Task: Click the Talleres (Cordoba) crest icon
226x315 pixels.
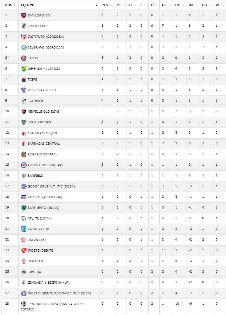Action: pyautogui.click(x=24, y=197)
